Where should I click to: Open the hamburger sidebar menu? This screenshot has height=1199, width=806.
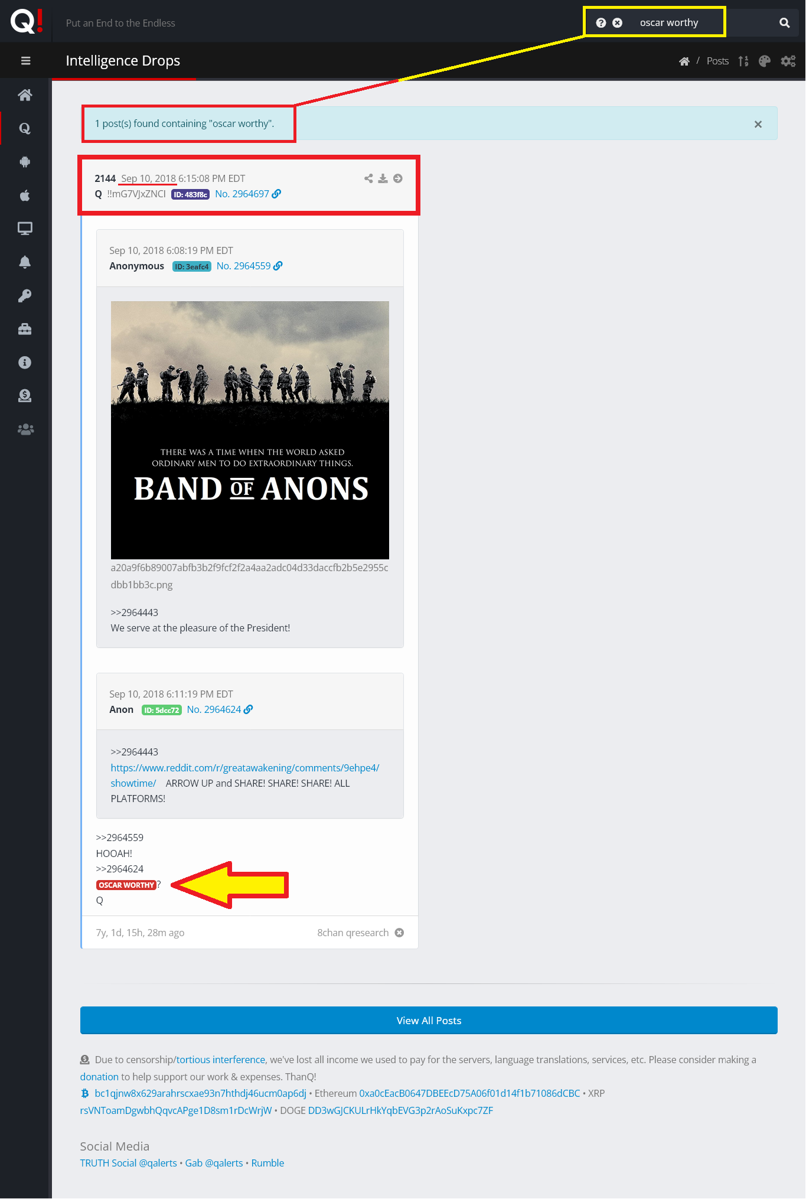click(25, 61)
